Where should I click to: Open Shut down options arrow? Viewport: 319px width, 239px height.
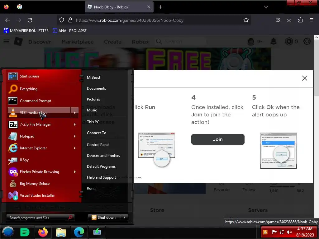[124, 218]
